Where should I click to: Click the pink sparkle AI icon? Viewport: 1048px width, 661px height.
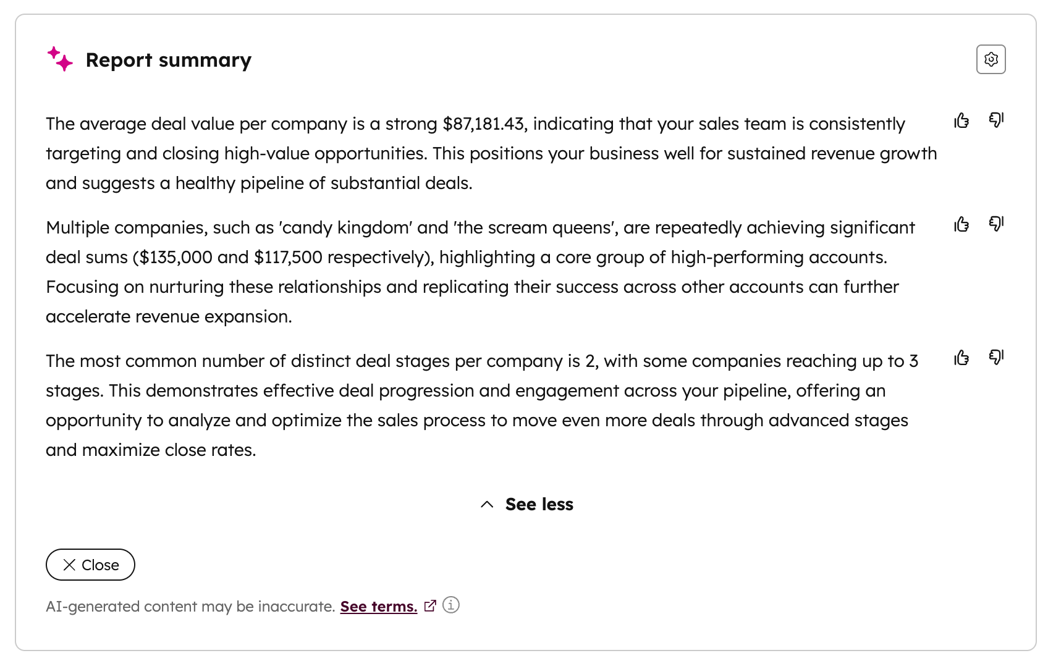(60, 59)
